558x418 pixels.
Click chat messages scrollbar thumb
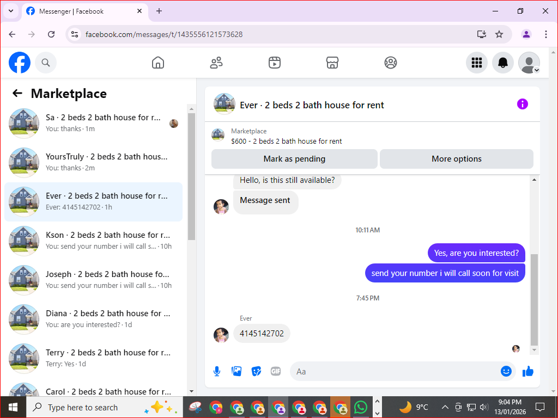(x=534, y=300)
